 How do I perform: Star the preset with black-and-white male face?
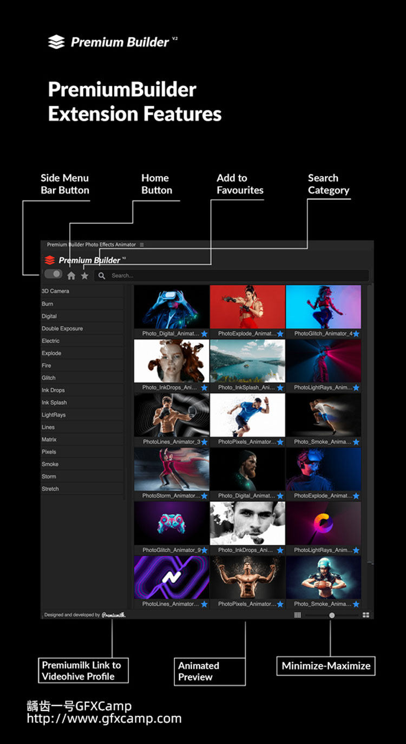pyautogui.click(x=280, y=550)
